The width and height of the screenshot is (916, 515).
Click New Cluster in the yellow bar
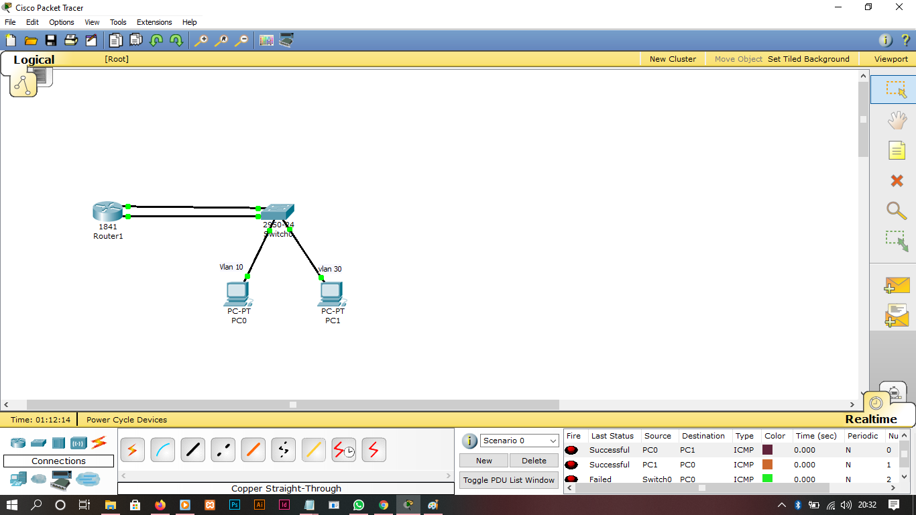673,59
